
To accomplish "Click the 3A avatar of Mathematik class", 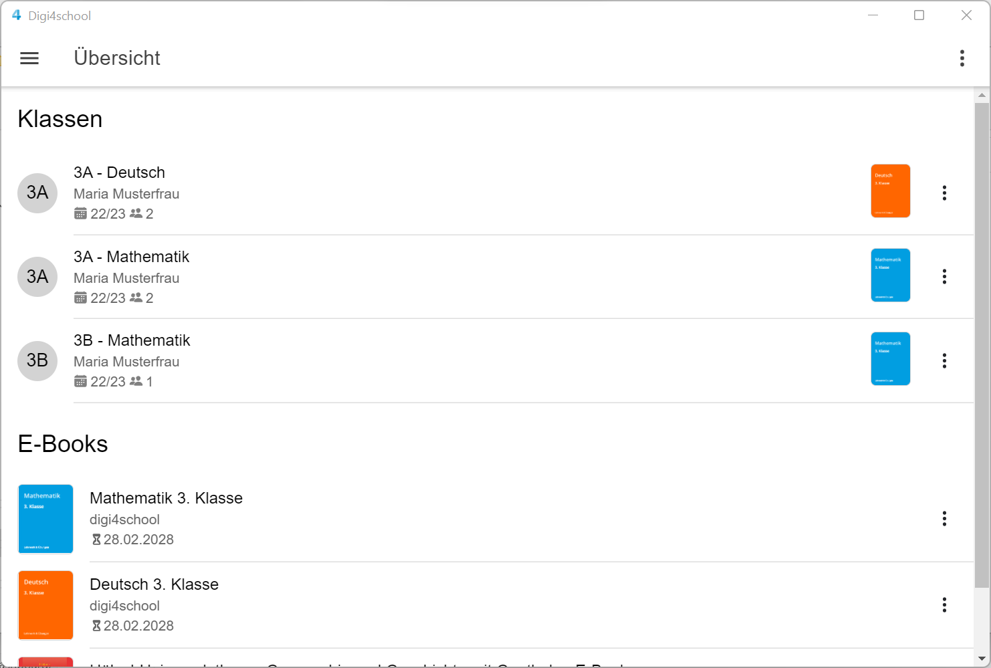I will (37, 277).
